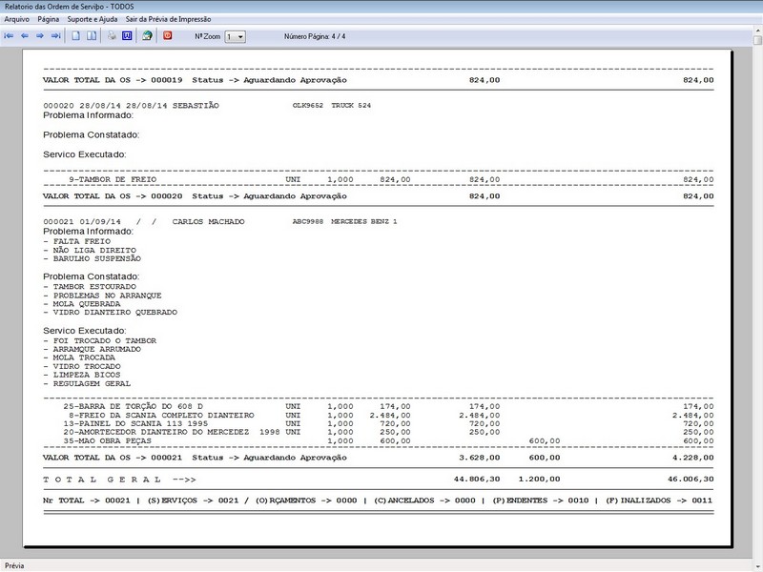Close the report preview window
The image size is (763, 572).
753,6
